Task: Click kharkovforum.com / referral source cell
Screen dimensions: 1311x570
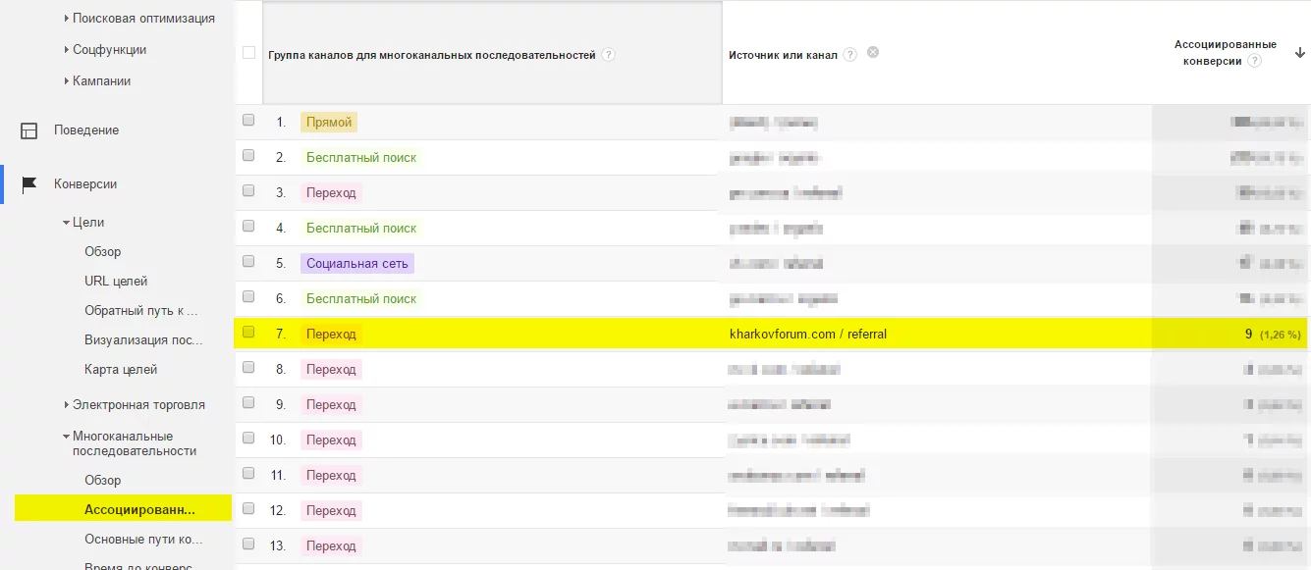Action: point(807,335)
